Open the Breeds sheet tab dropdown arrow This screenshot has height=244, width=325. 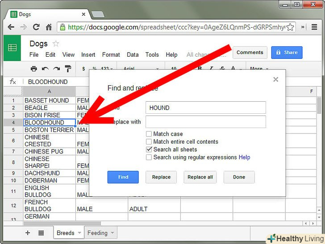click(79, 233)
